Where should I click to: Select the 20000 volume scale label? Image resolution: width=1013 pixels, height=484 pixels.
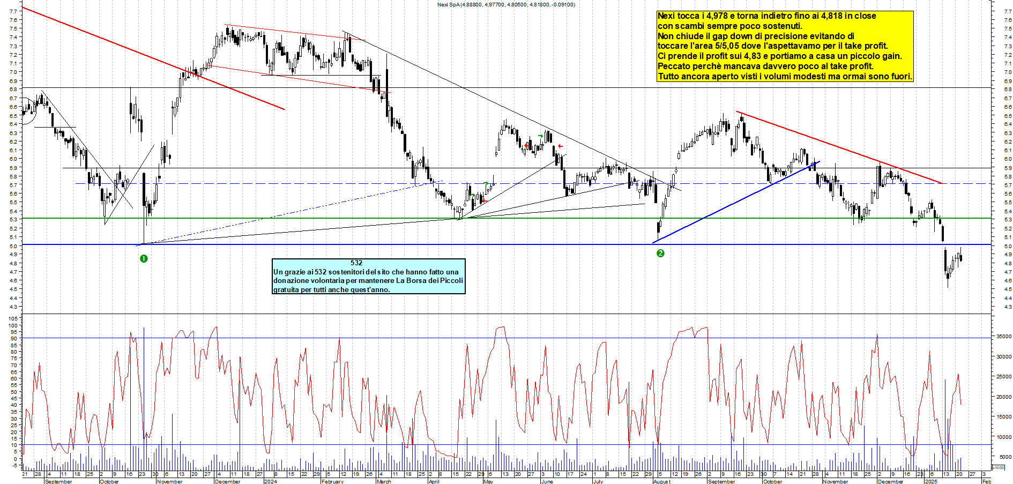[x=1004, y=397]
